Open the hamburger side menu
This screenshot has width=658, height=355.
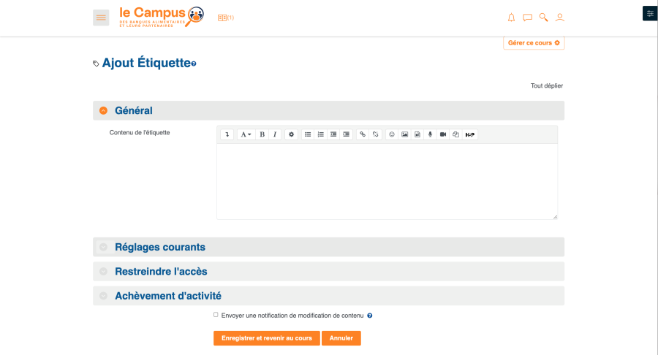(101, 18)
